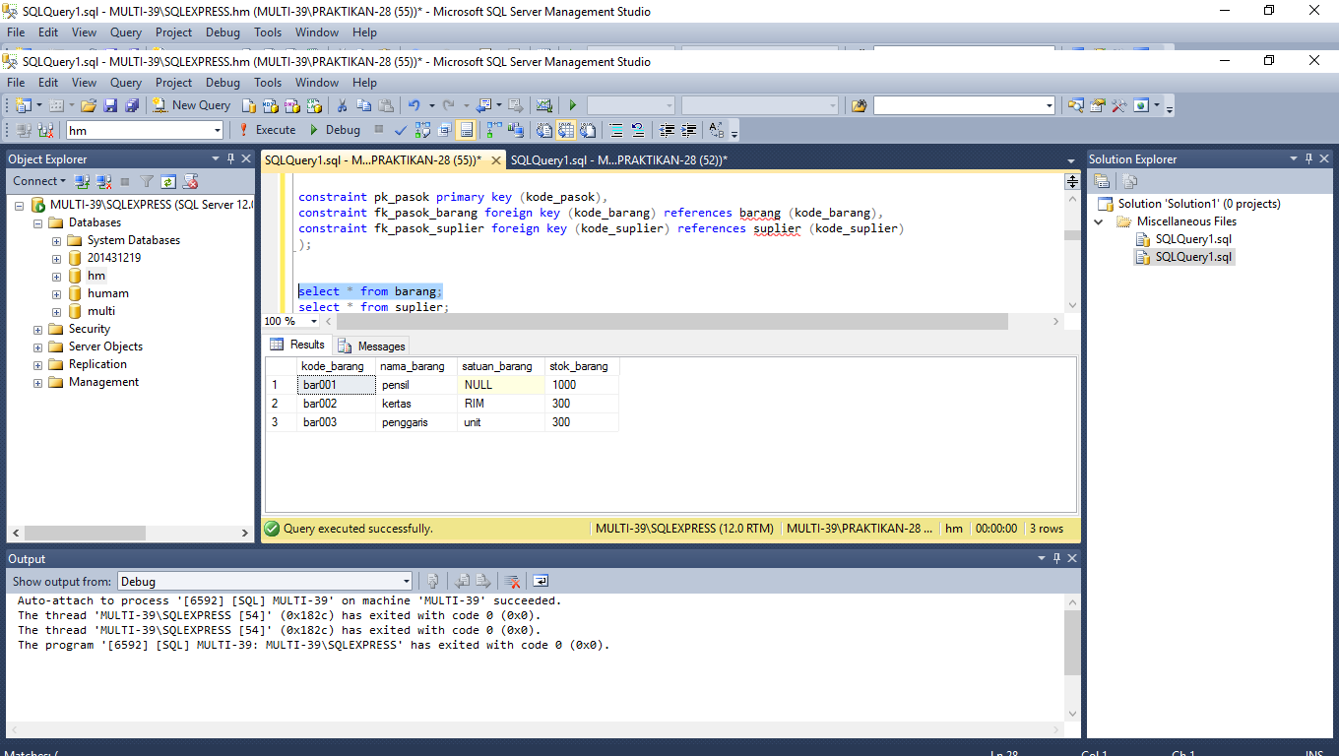Image resolution: width=1339 pixels, height=756 pixels.
Task: Open the Object Explorer filter icon
Action: tap(147, 181)
